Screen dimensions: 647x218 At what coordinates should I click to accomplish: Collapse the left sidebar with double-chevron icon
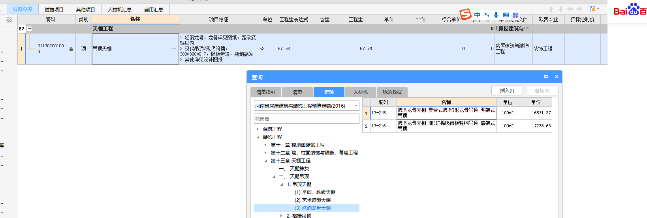tap(9, 20)
